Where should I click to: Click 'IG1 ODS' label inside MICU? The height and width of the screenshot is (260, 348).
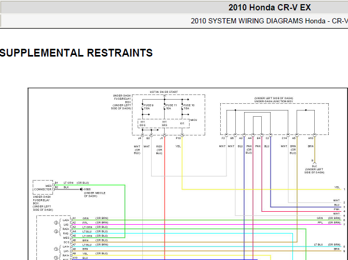[x=142, y=124]
